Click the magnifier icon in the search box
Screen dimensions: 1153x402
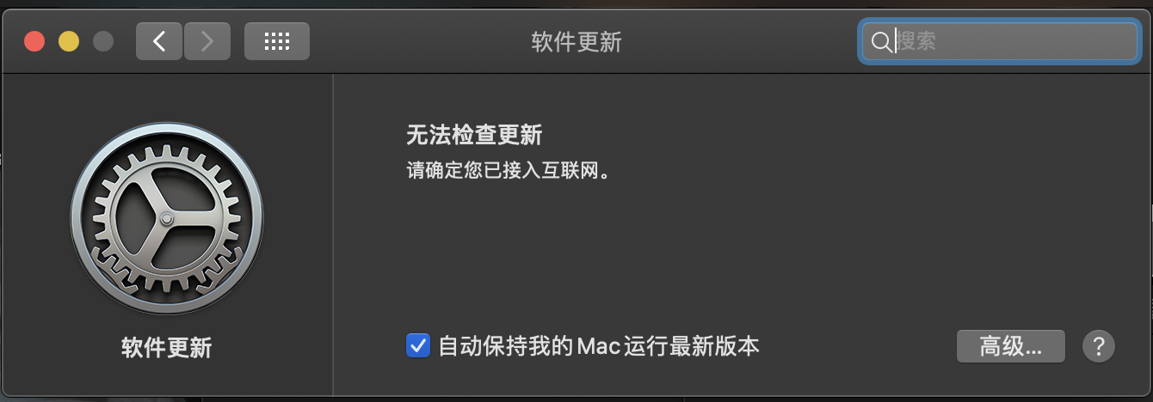(881, 42)
